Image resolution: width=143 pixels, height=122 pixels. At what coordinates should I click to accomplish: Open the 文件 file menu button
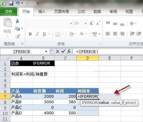(x=9, y=12)
